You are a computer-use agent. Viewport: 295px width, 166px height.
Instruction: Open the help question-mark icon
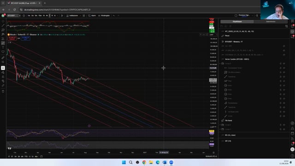coord(292,156)
